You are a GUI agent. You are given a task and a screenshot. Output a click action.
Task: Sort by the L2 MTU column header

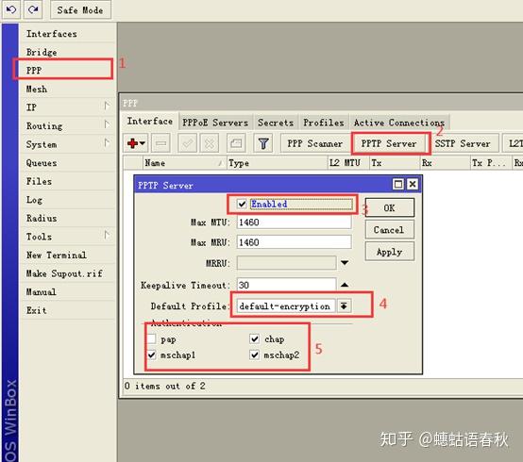tap(348, 163)
